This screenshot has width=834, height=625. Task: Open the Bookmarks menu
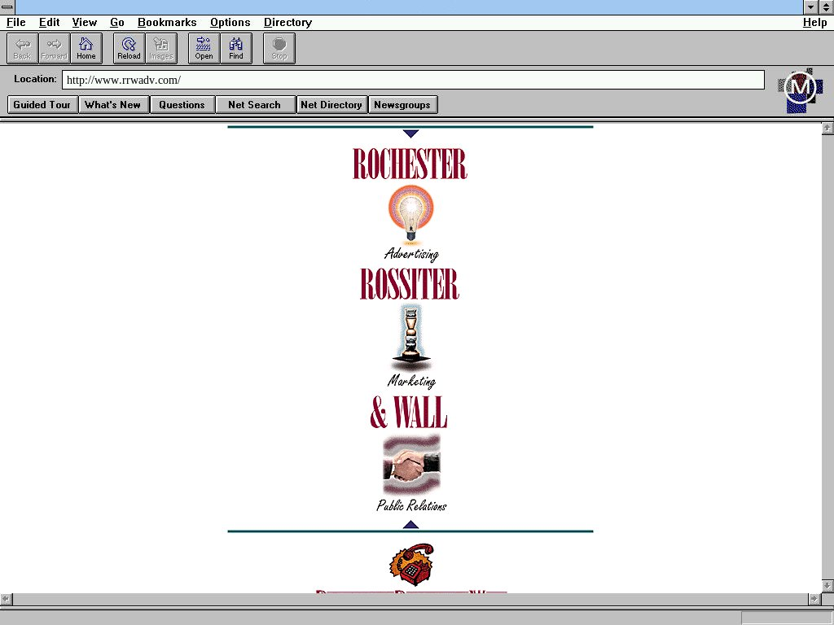point(167,23)
